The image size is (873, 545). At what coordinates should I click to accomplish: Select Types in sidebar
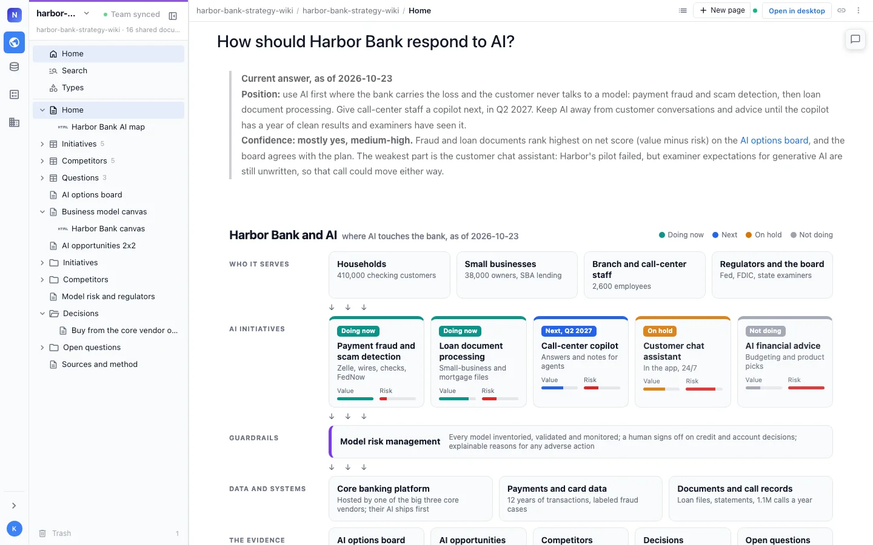click(x=109, y=88)
